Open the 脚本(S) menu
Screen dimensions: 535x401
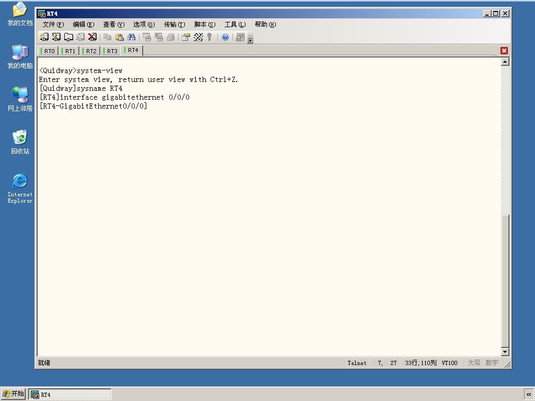[x=205, y=24]
